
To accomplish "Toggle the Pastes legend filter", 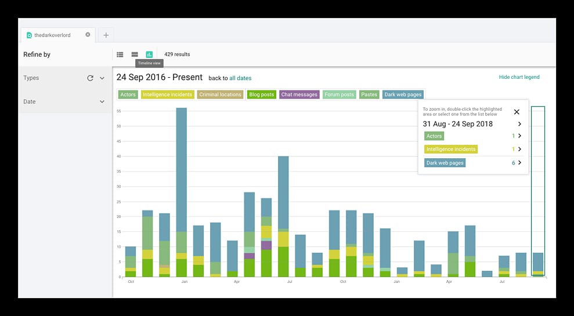I will (369, 95).
